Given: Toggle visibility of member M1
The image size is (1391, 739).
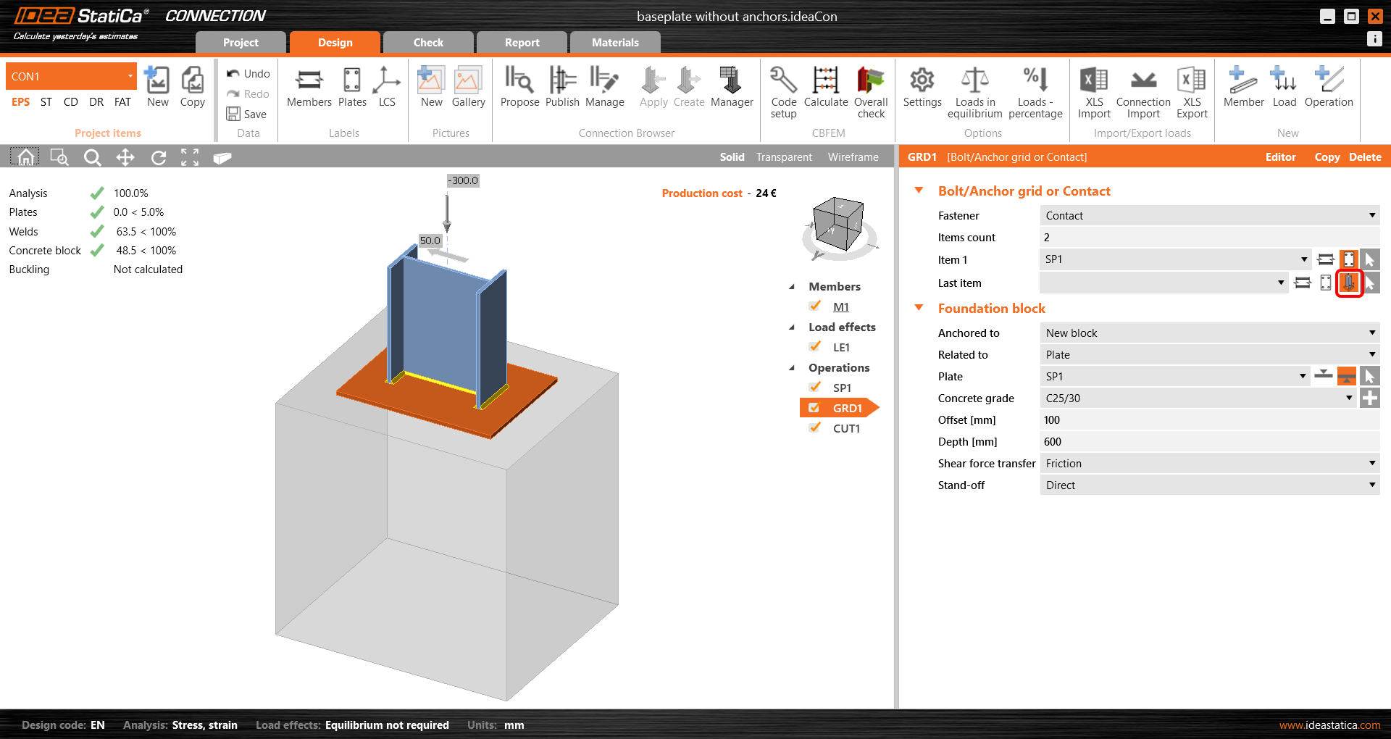Looking at the screenshot, I should pos(814,306).
